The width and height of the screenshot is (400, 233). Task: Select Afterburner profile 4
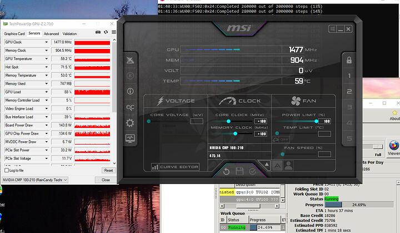349,123
